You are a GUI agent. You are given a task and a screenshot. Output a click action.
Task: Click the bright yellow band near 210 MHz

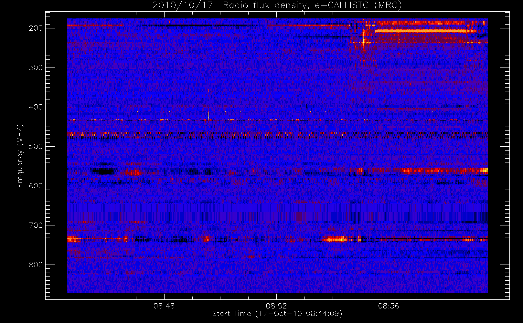click(421, 31)
